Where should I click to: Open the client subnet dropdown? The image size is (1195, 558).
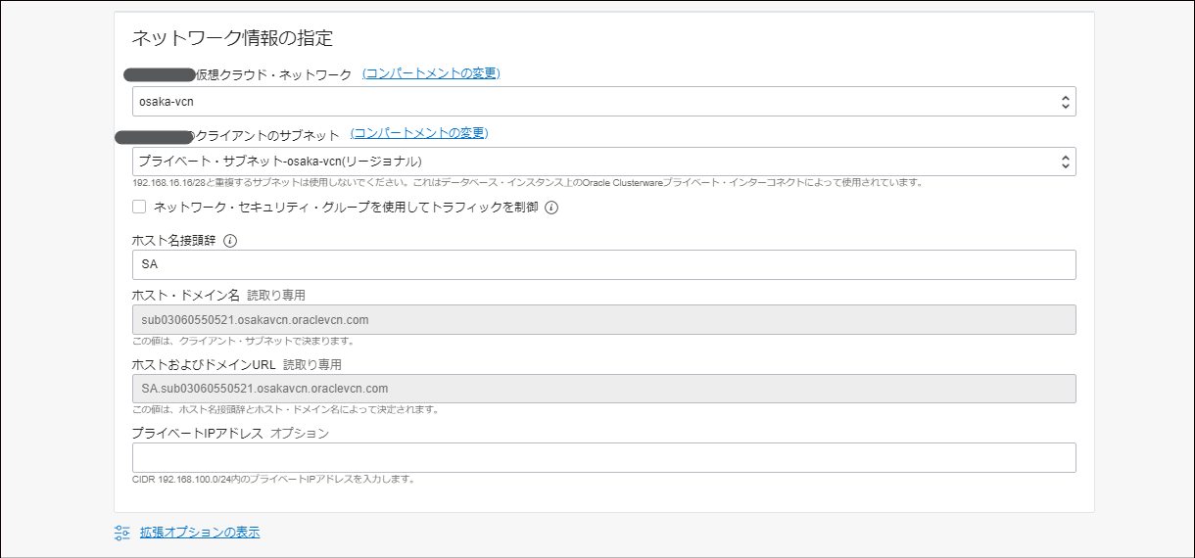pyautogui.click(x=603, y=162)
